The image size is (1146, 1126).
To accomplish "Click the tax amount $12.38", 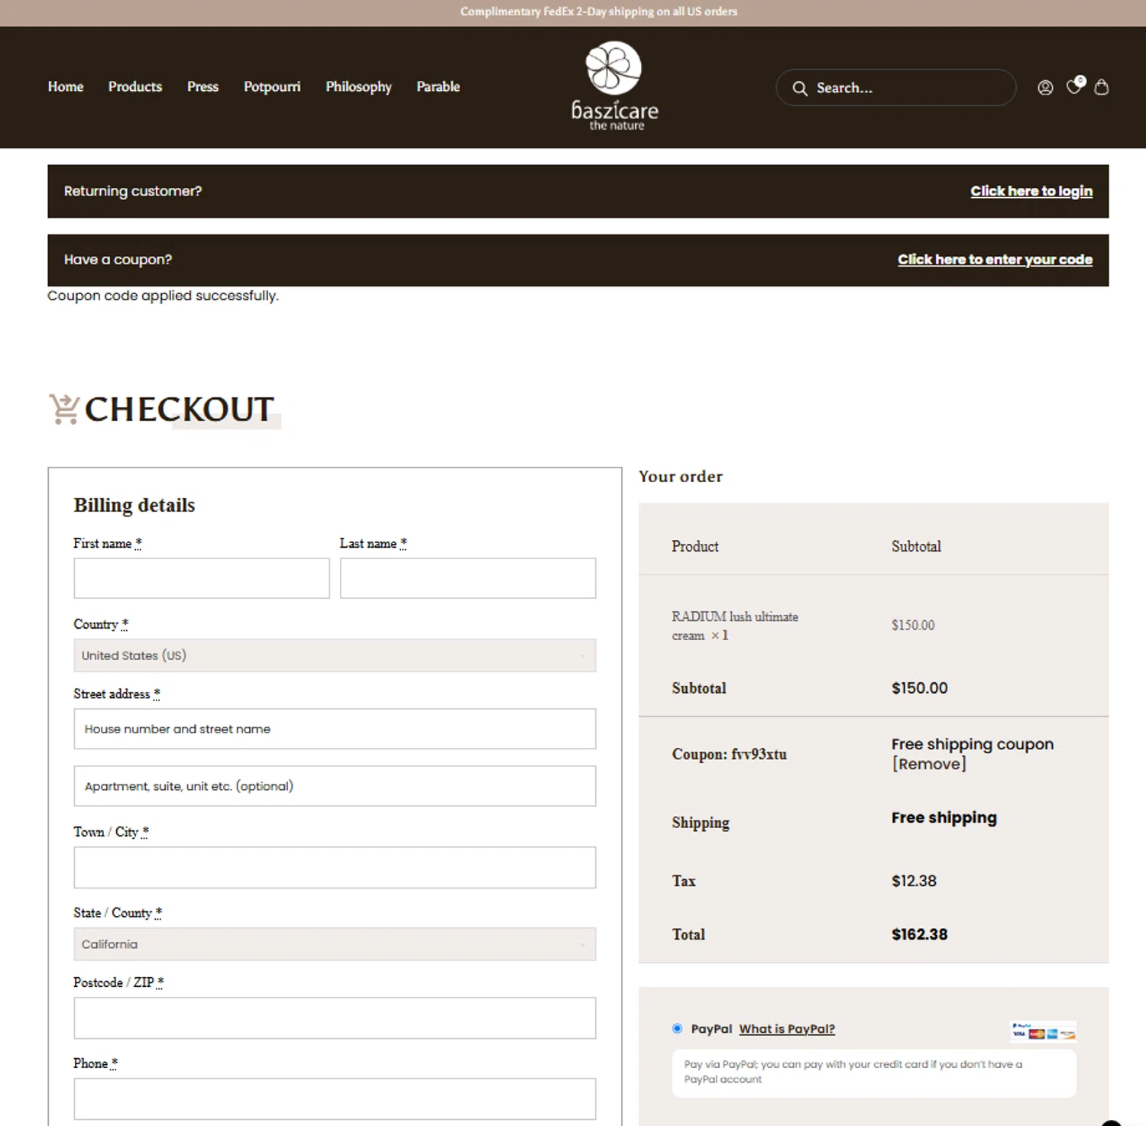I will [914, 881].
